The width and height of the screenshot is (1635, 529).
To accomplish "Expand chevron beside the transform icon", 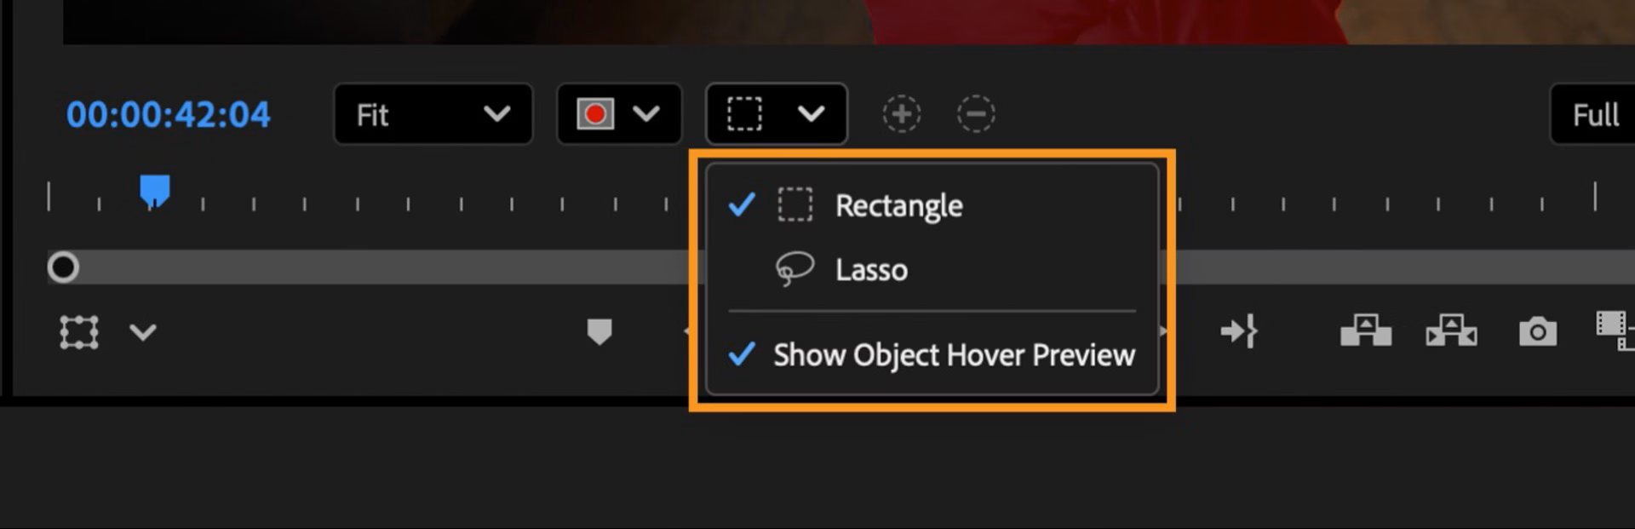I will (143, 332).
